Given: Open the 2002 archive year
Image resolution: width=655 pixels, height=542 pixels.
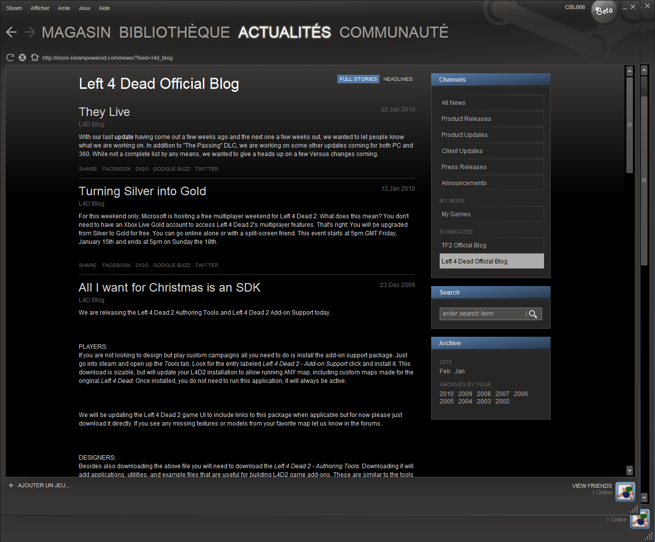Looking at the screenshot, I should [x=502, y=401].
